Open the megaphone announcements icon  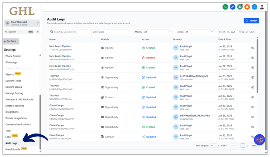(x=240, y=7)
